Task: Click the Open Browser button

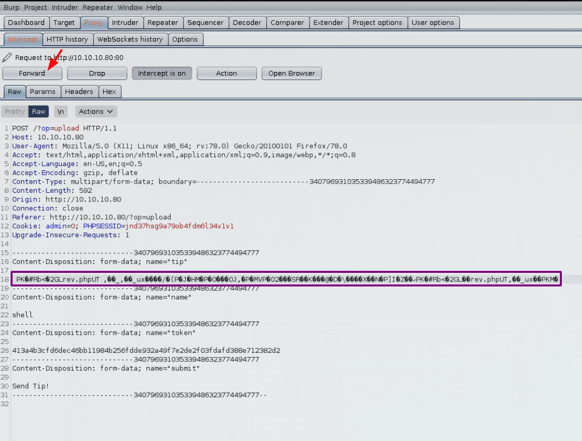Action: [292, 73]
